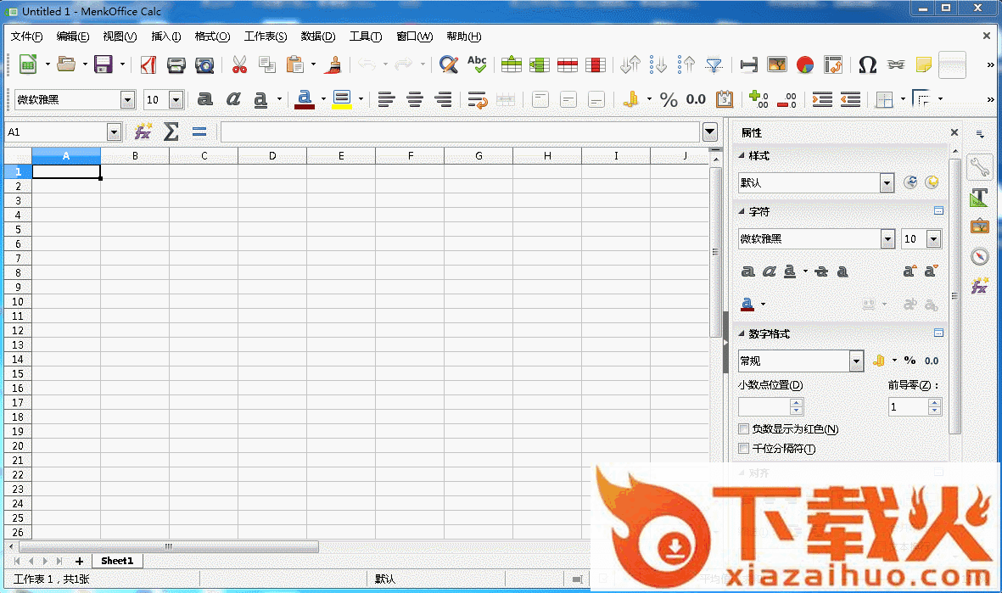Enable 千位分隔符 checkbox
This screenshot has height=593, width=1002.
743,449
